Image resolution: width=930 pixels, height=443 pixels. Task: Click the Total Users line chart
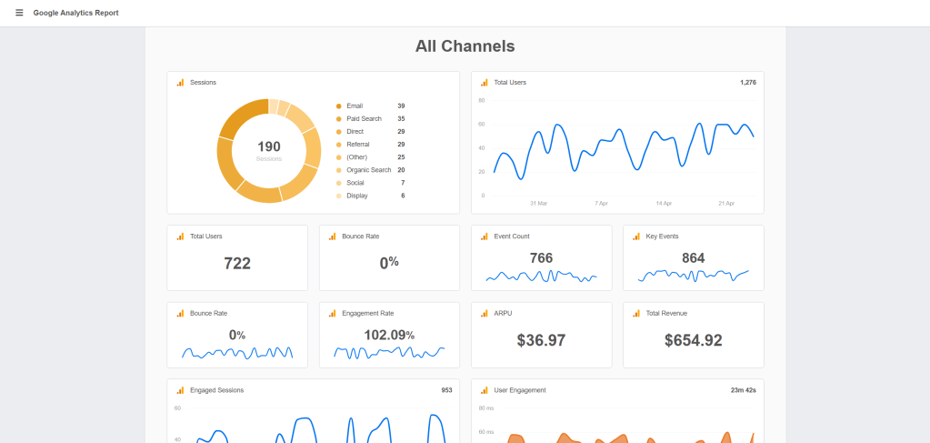pos(623,146)
